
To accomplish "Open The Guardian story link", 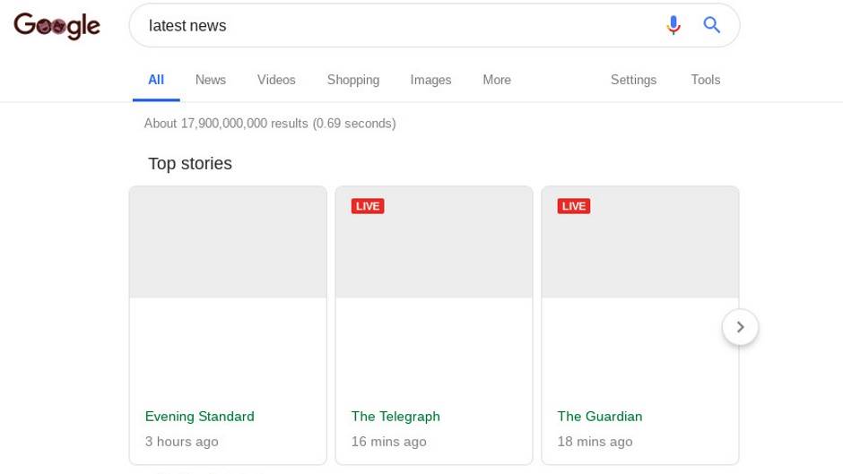I will point(600,417).
